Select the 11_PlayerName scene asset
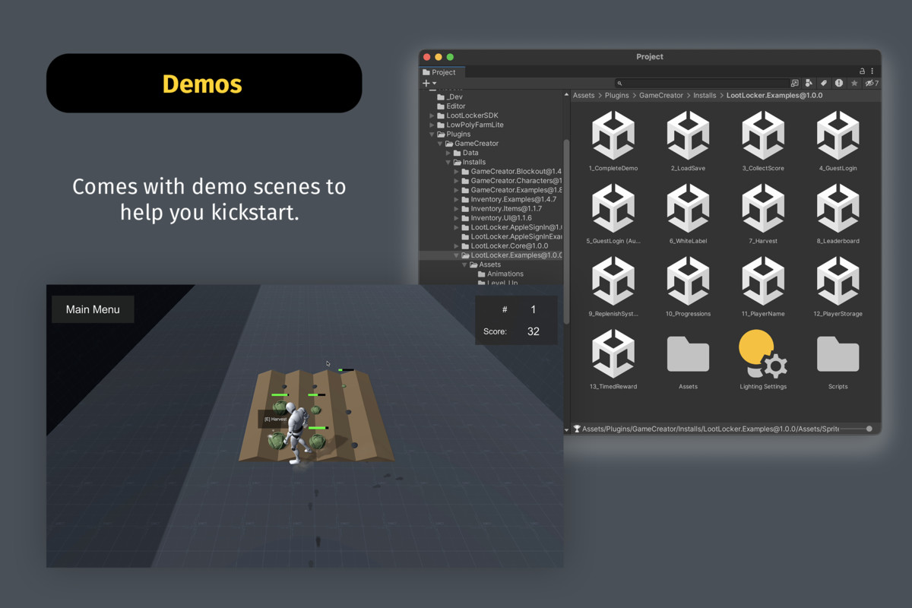912x608 pixels. pyautogui.click(x=763, y=287)
